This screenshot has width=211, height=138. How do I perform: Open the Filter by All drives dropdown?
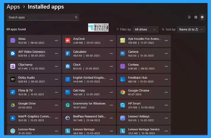(x=145, y=29)
